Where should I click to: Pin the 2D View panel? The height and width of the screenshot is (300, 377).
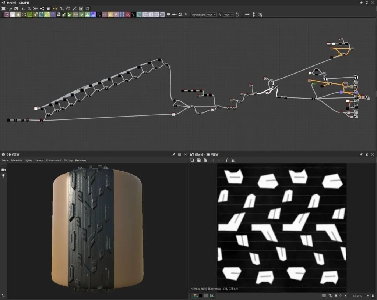[361, 154]
